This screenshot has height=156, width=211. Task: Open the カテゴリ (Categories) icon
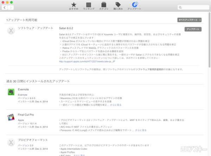104,5
